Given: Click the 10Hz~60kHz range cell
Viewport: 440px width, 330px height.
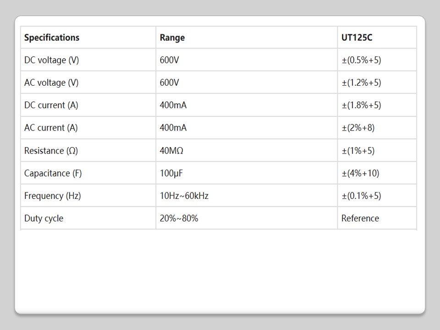Looking at the screenshot, I should point(184,196).
